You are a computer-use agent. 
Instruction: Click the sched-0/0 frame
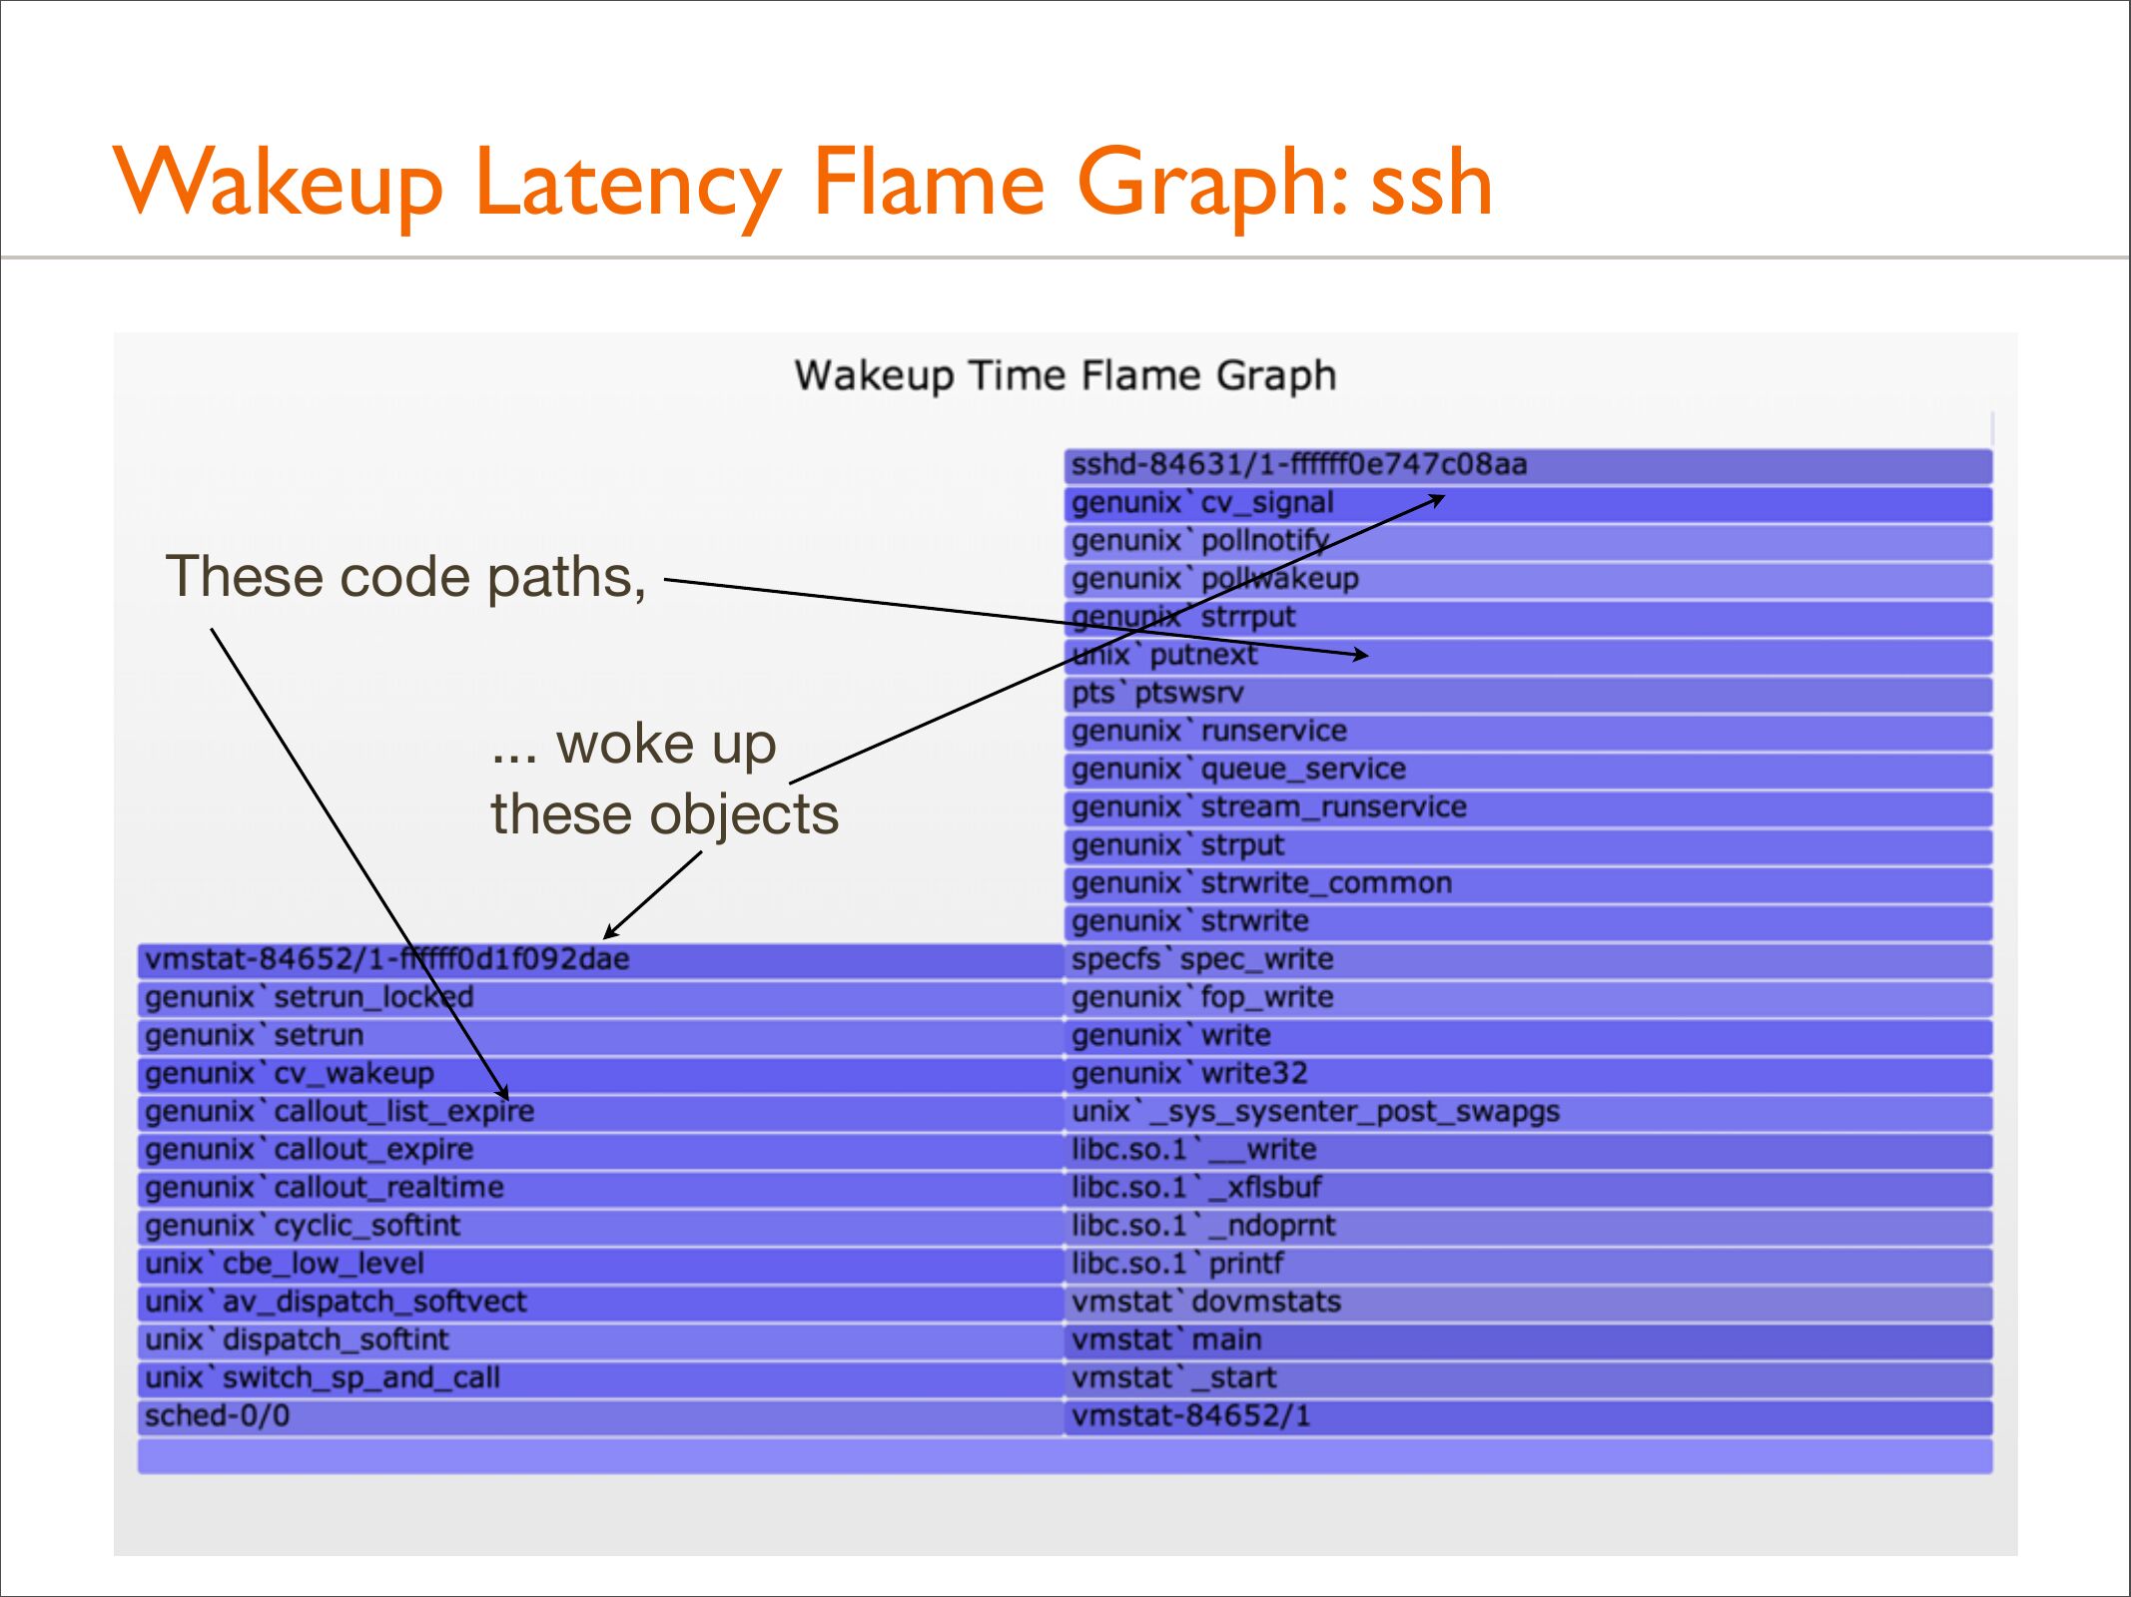pos(599,1416)
